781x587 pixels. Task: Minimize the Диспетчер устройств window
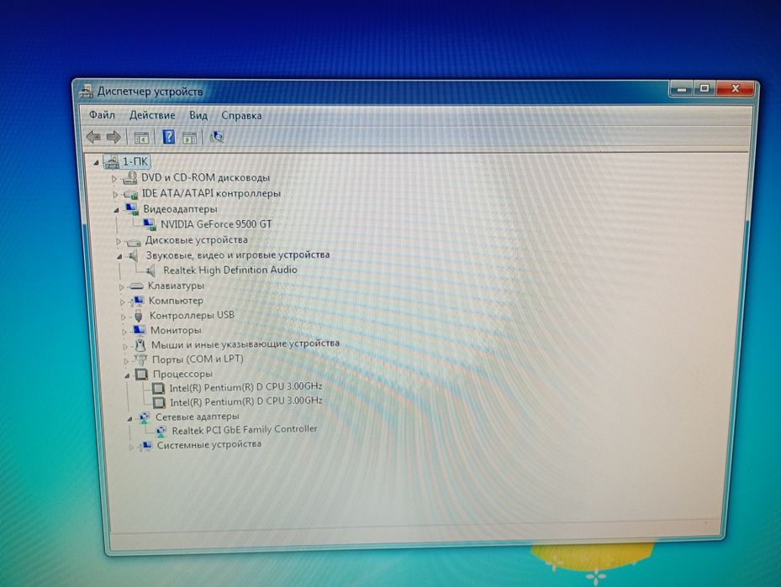pos(682,88)
